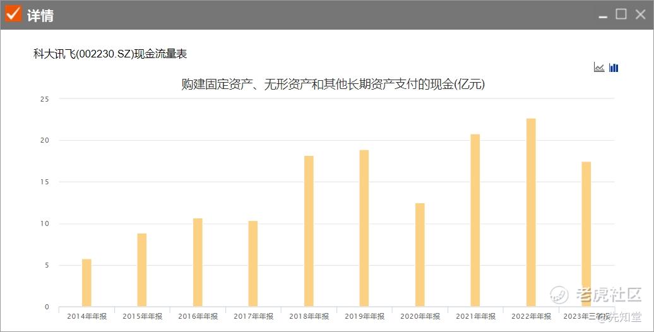
Task: Close the 详情 window
Action: (x=640, y=14)
